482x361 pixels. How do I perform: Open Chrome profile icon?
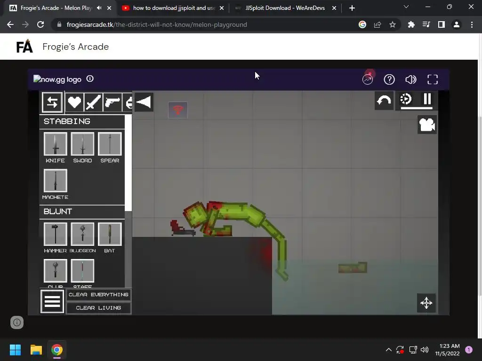pyautogui.click(x=457, y=24)
